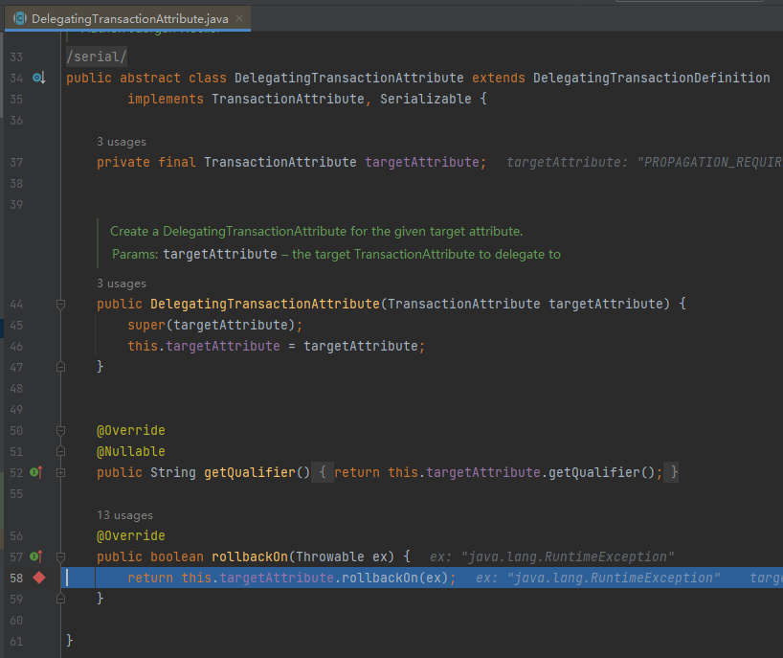Collapse the rollbackOn method at line 57
The height and width of the screenshot is (658, 783).
pyautogui.click(x=60, y=556)
